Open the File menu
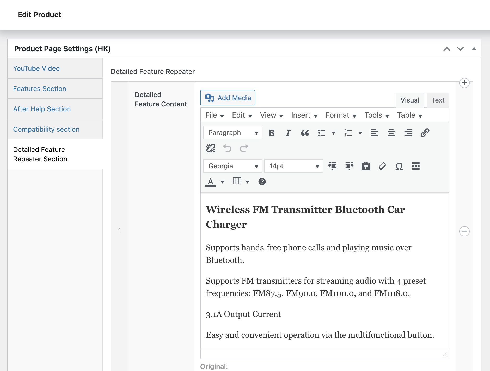490x371 pixels. pos(215,115)
